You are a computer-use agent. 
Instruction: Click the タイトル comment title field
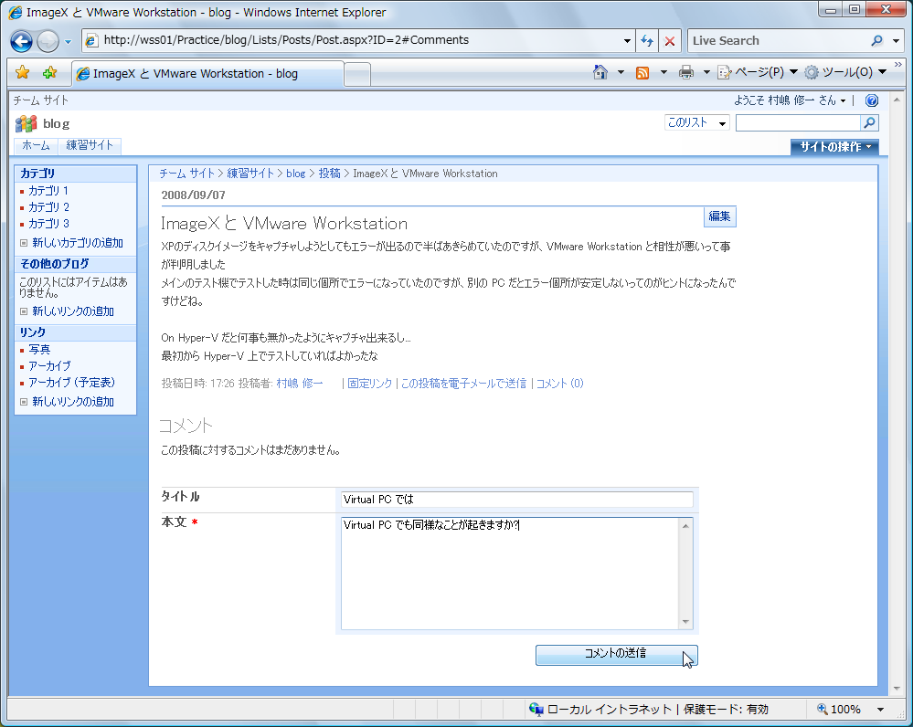click(x=517, y=500)
